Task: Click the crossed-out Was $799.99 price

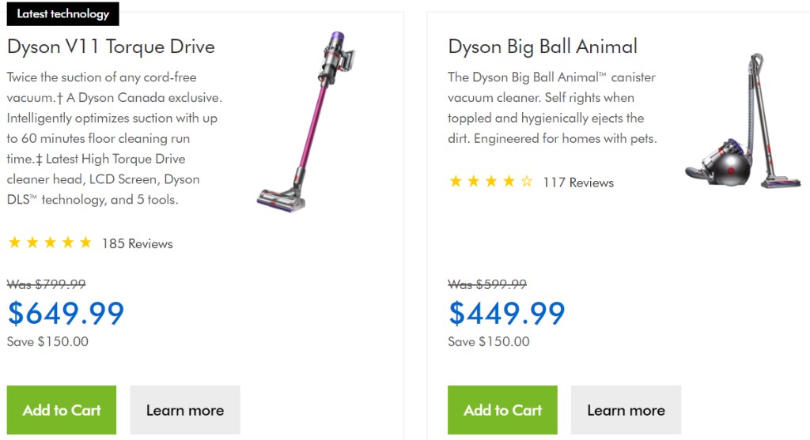Action: tap(46, 284)
